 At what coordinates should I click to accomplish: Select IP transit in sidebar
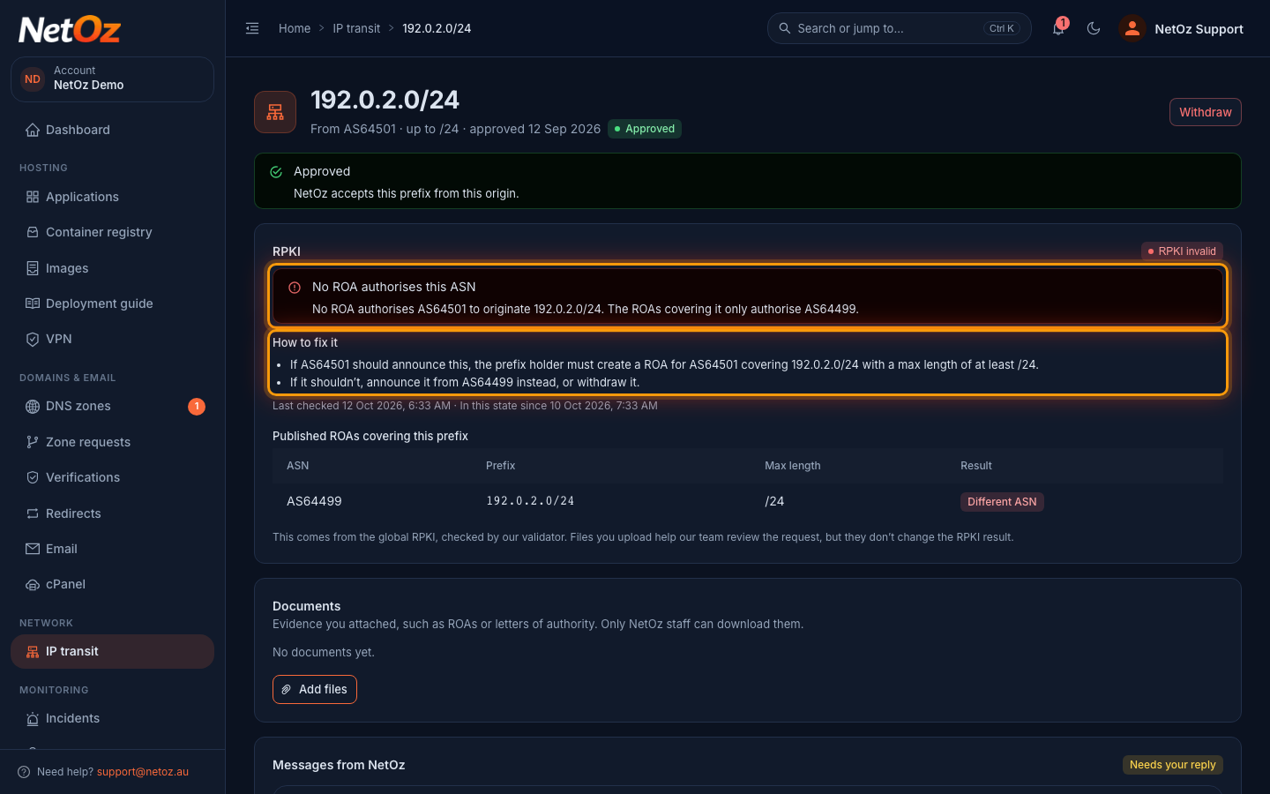[x=112, y=651]
